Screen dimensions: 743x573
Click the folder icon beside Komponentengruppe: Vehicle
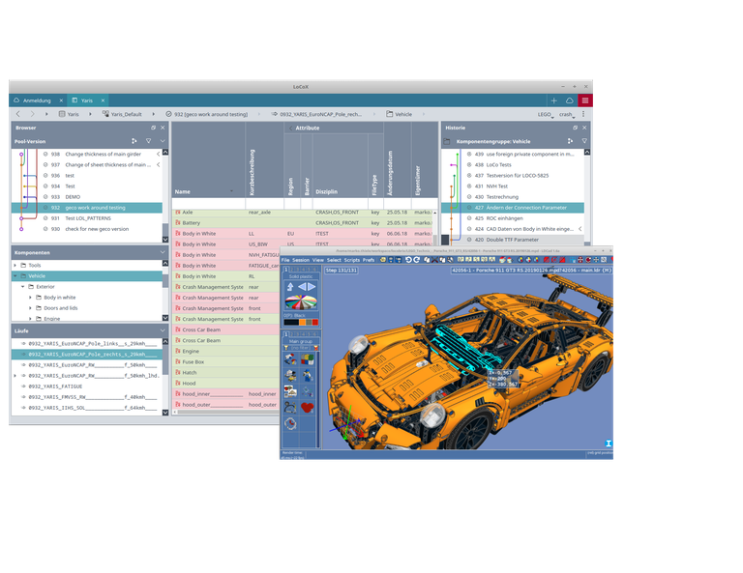(x=447, y=141)
